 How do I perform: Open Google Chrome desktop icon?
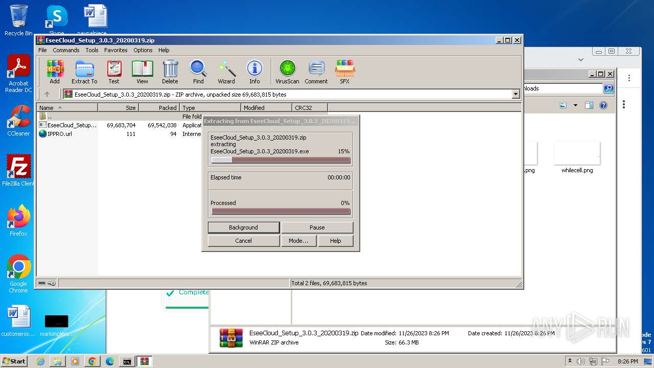pos(18,274)
